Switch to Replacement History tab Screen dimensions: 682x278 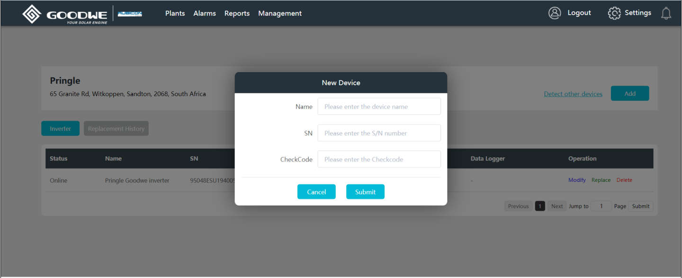(x=116, y=129)
